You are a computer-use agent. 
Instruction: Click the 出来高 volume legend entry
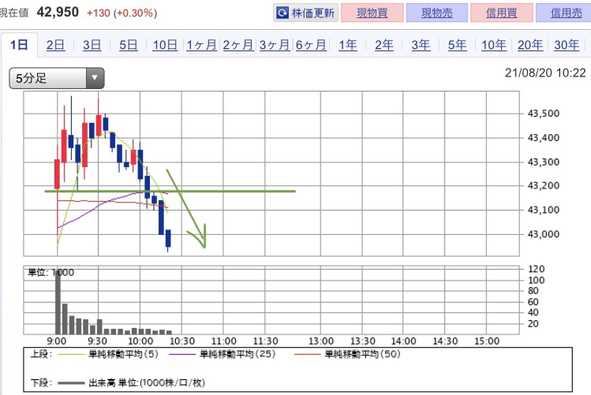click(132, 383)
